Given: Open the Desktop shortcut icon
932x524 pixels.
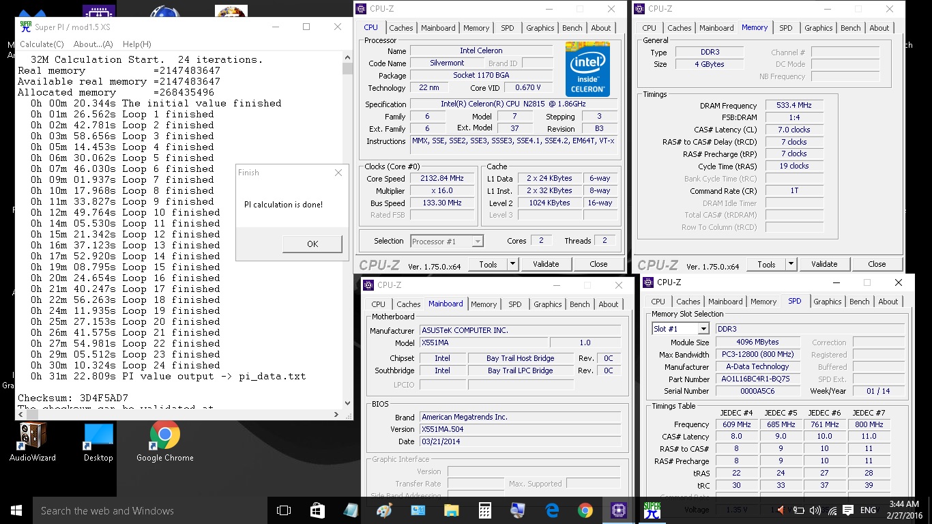Looking at the screenshot, I should coord(98,442).
